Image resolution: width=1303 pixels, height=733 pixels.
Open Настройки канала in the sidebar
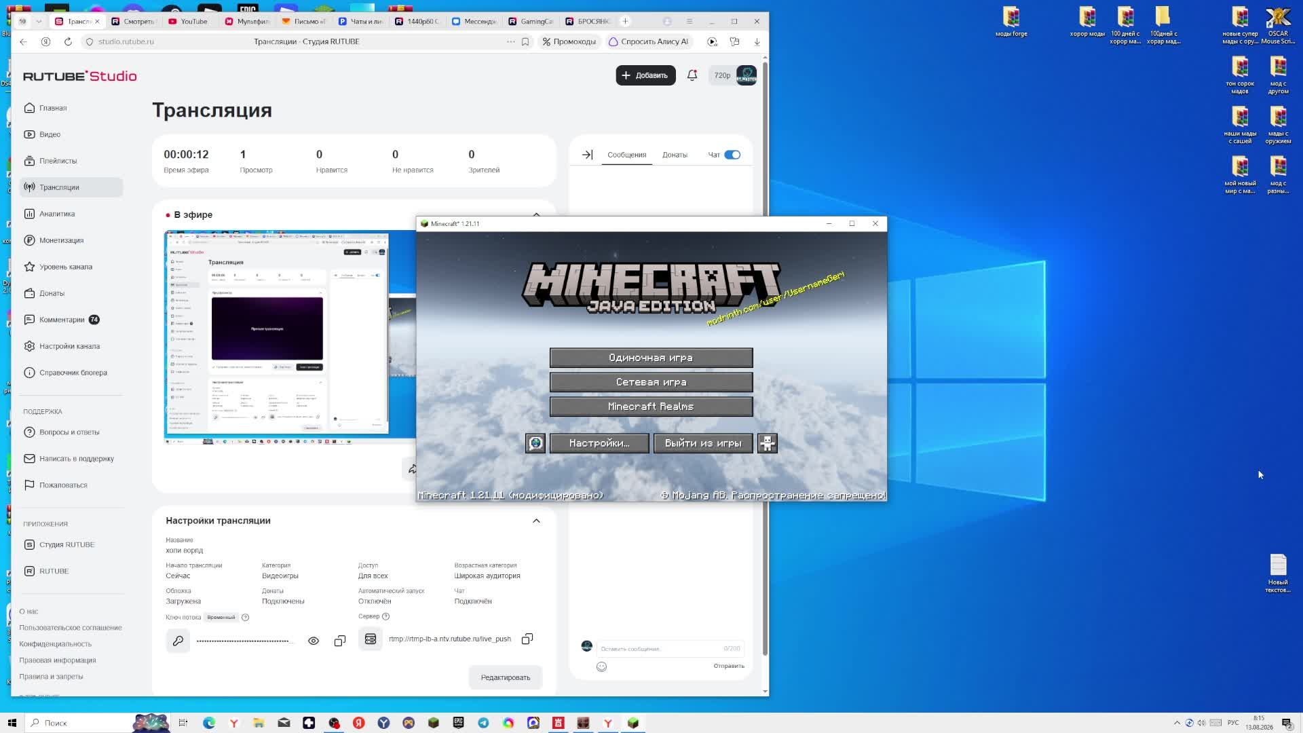pos(71,346)
